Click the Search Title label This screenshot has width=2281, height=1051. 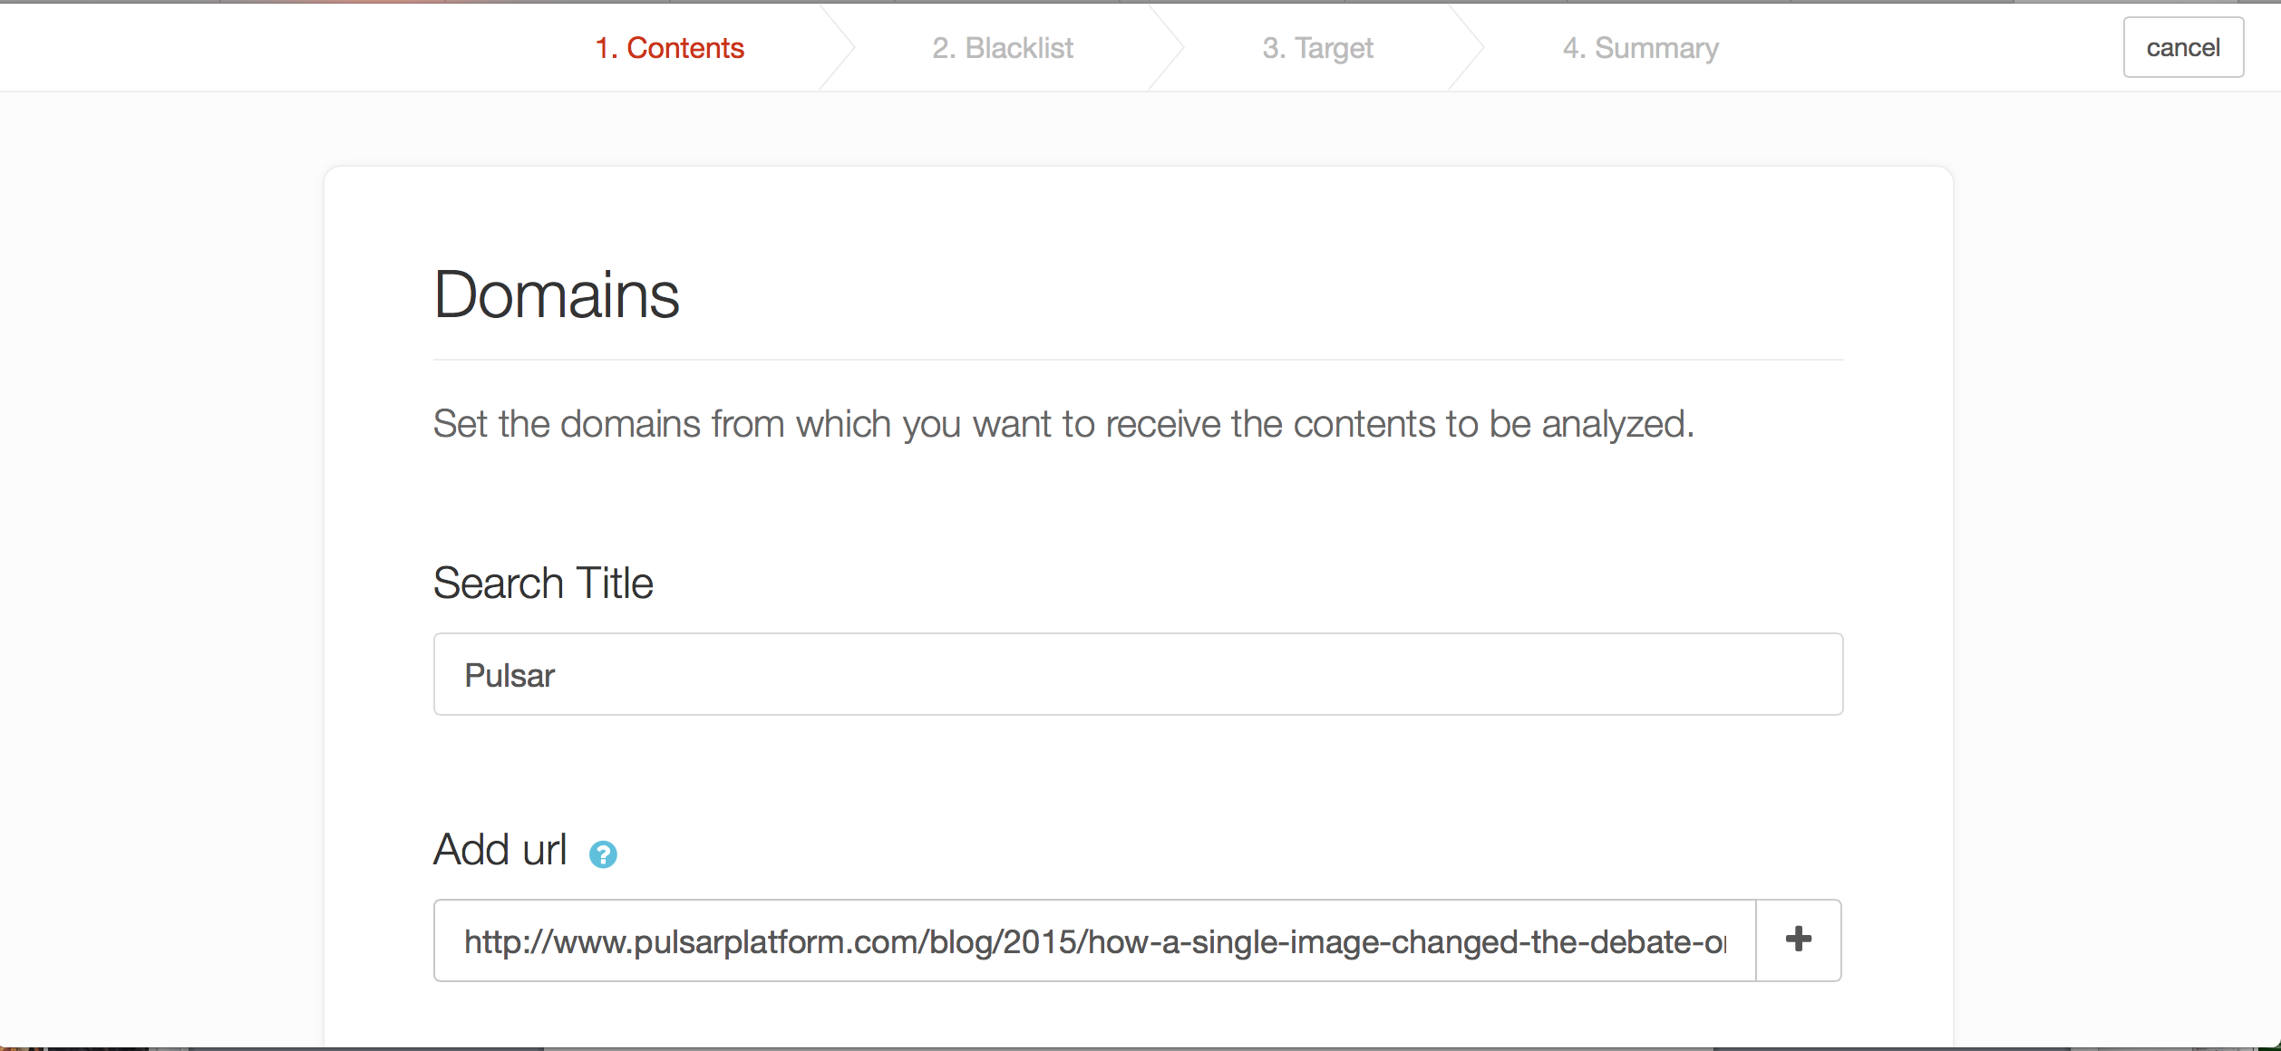pos(543,583)
